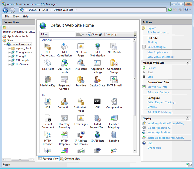Click the Bindings... action link
This screenshot has height=169, width=194.
tap(154, 42)
